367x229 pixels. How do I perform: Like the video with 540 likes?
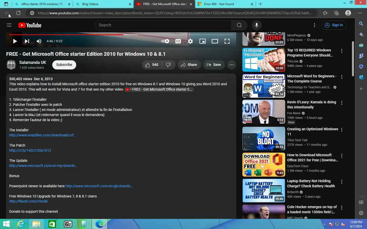(x=152, y=65)
